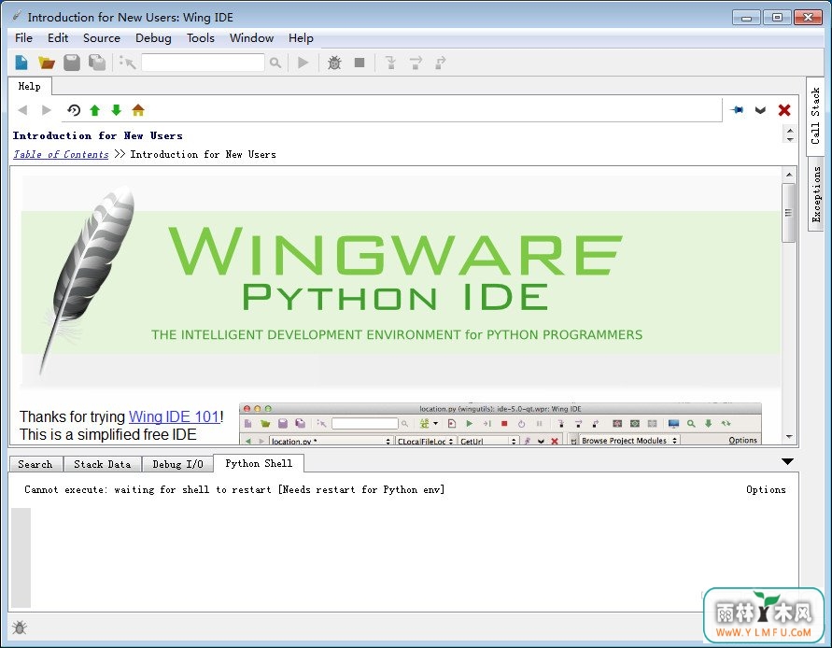The width and height of the screenshot is (832, 648).
Task: Start debugging with the bug icon
Action: point(334,63)
